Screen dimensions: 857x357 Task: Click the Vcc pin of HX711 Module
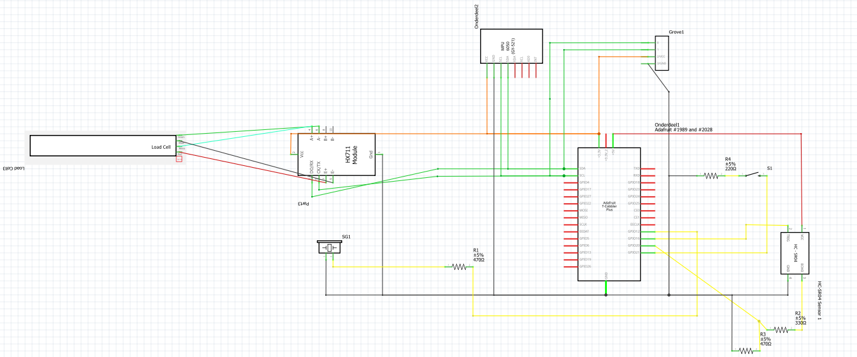[x=294, y=153]
